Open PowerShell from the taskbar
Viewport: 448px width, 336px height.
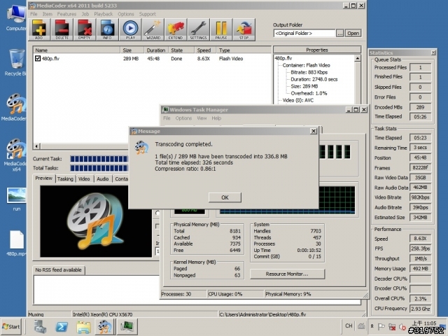(62, 327)
